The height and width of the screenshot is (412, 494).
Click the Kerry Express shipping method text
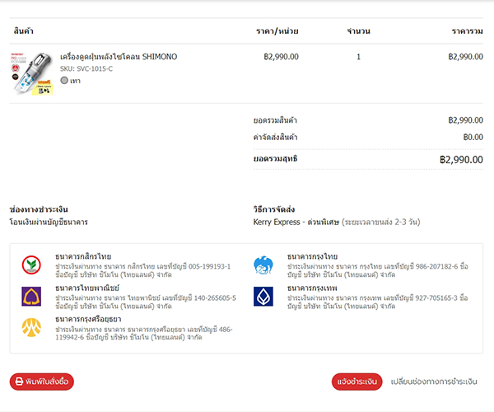tap(337, 222)
